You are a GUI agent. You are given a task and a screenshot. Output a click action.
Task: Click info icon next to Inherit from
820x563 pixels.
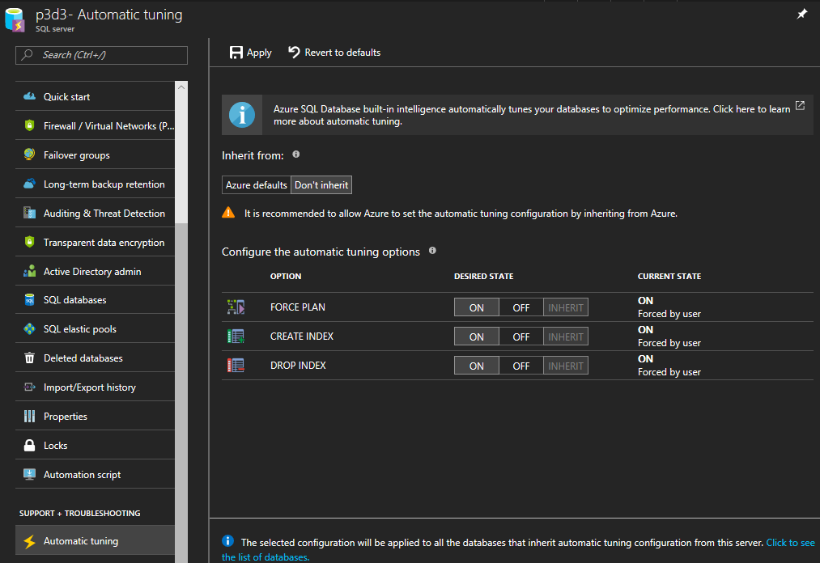click(x=296, y=155)
